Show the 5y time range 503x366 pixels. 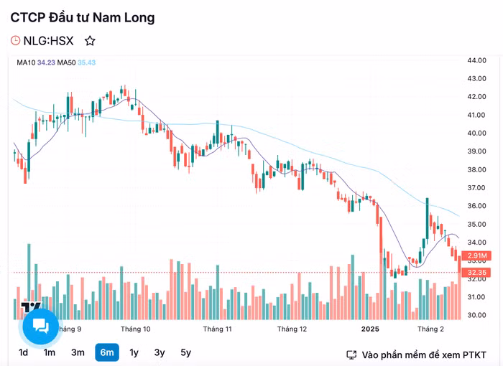click(185, 352)
